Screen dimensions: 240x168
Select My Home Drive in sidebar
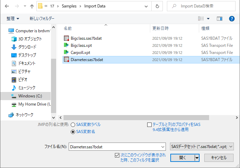pos(31,104)
